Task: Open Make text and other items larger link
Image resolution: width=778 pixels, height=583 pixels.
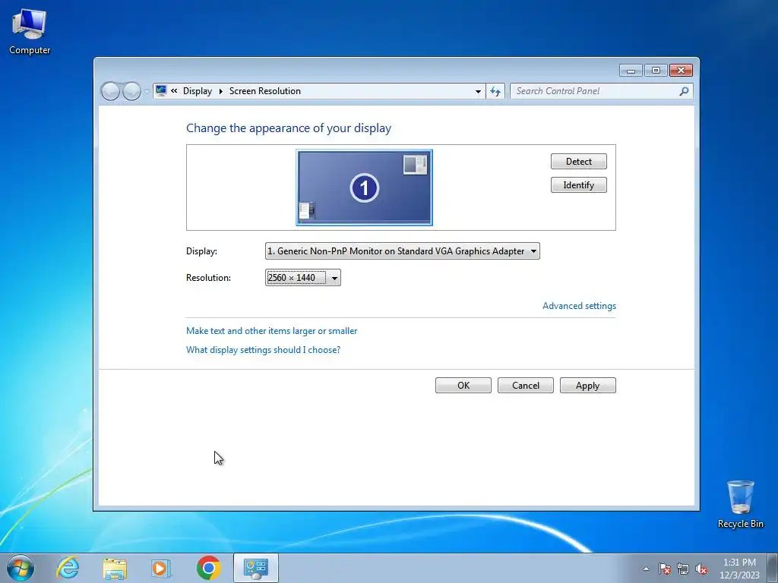Action: [x=271, y=331]
